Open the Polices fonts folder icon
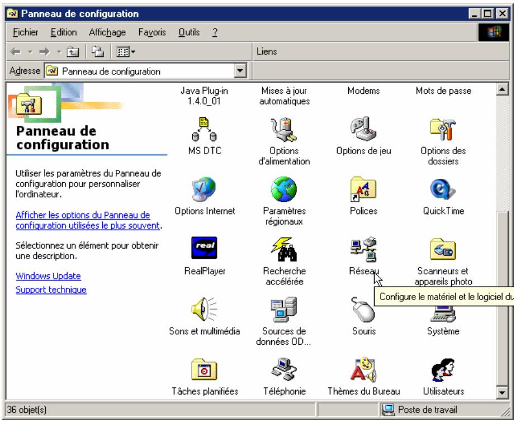 point(363,189)
